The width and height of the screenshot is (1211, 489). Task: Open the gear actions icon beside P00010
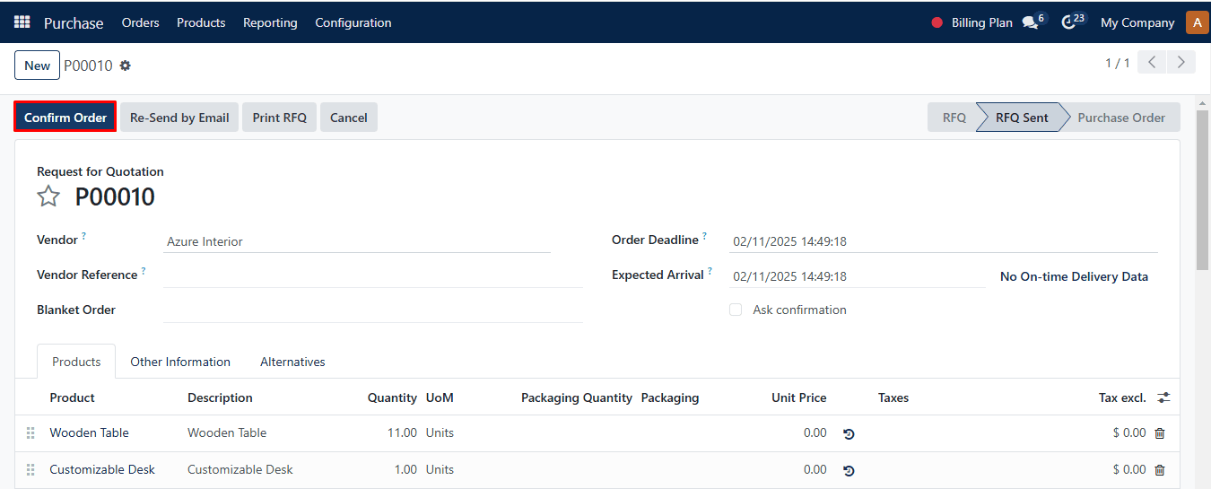pyautogui.click(x=125, y=65)
